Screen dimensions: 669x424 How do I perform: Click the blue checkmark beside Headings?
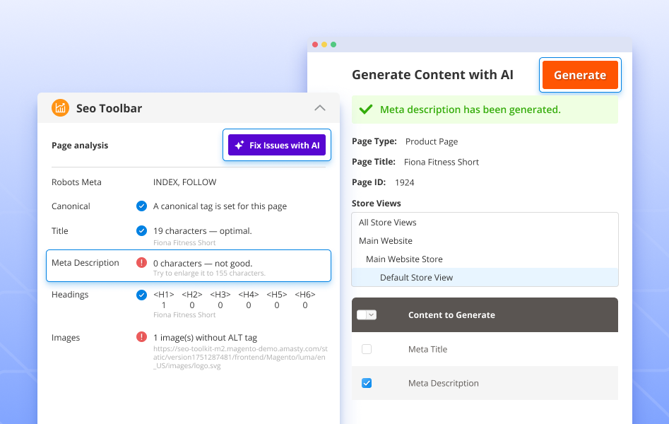141,295
